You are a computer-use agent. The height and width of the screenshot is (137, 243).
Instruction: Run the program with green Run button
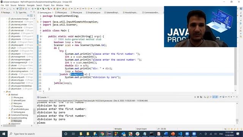point(38,9)
